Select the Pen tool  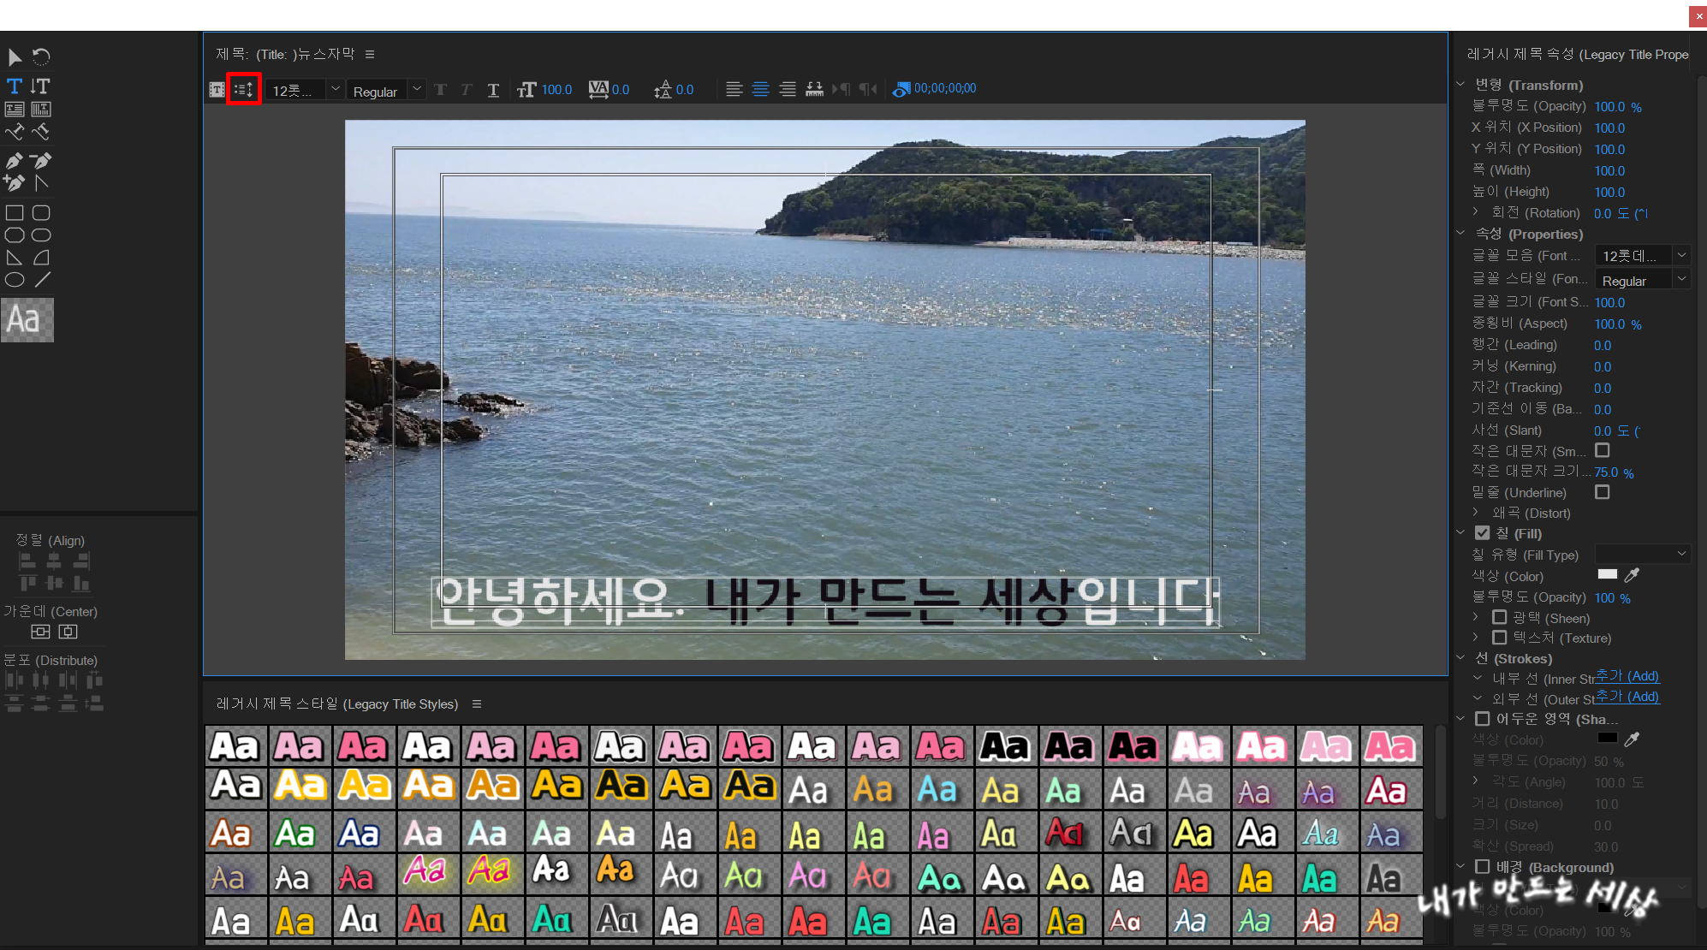tap(15, 161)
